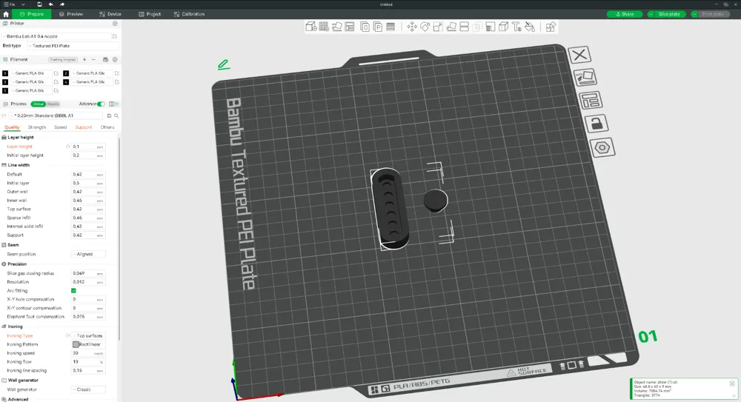This screenshot has width=741, height=402.
Task: Click the AMS sync icon in Filament header
Action: tap(105, 59)
